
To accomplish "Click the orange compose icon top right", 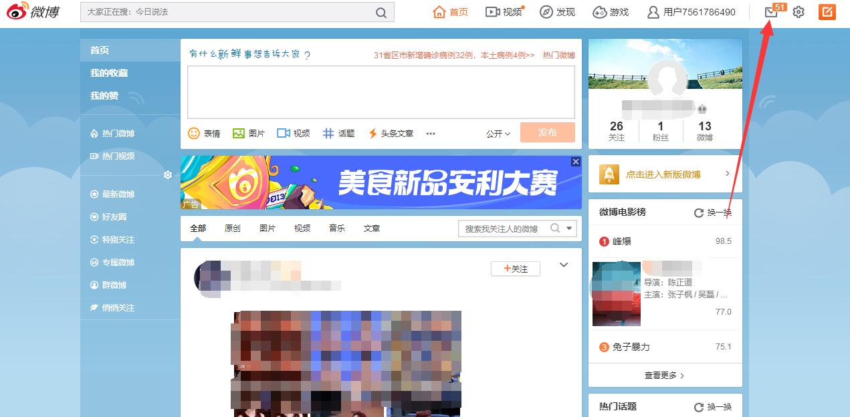I will pos(827,12).
